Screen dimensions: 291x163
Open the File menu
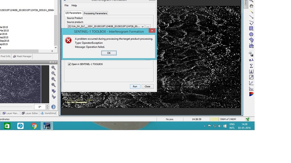coord(66,5)
